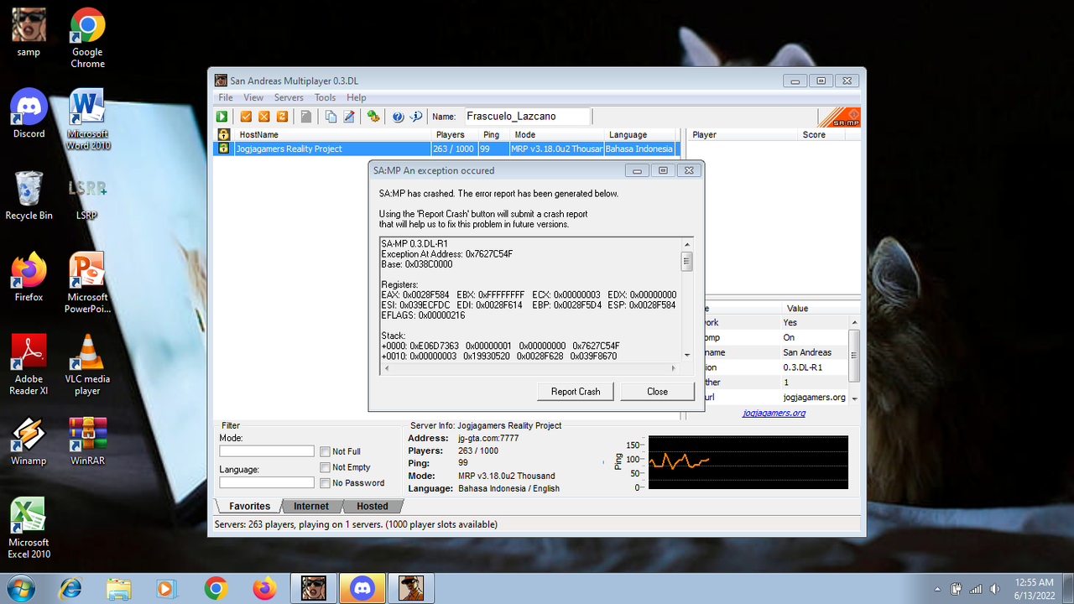Open Settings via the gears toolbar icon
Image resolution: width=1074 pixels, height=604 pixels.
(x=373, y=117)
